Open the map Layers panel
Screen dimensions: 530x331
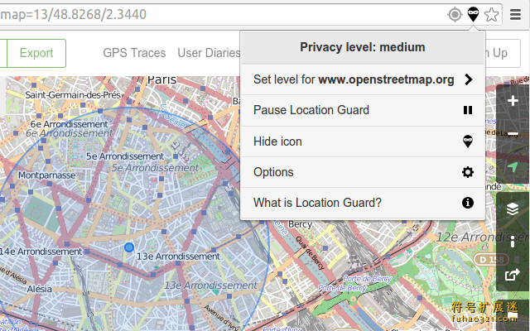(x=513, y=209)
